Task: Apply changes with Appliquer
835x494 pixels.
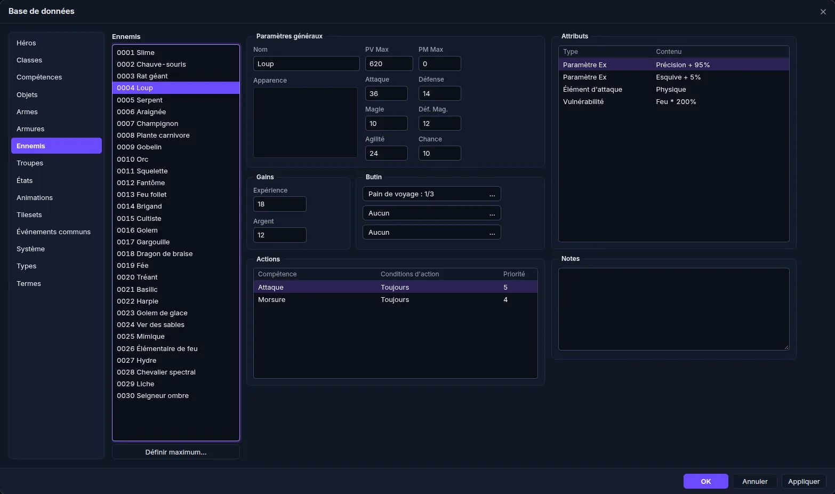Action: pyautogui.click(x=804, y=481)
